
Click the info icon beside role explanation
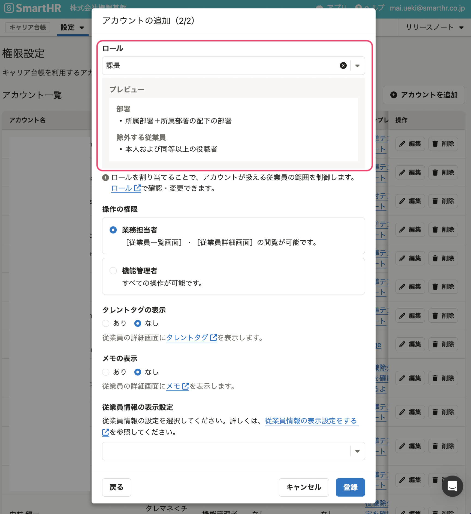pos(105,178)
